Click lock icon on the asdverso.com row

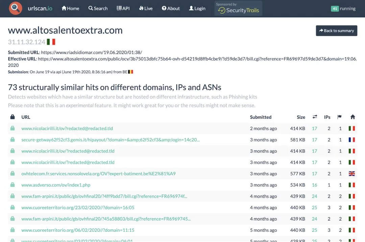13,185
